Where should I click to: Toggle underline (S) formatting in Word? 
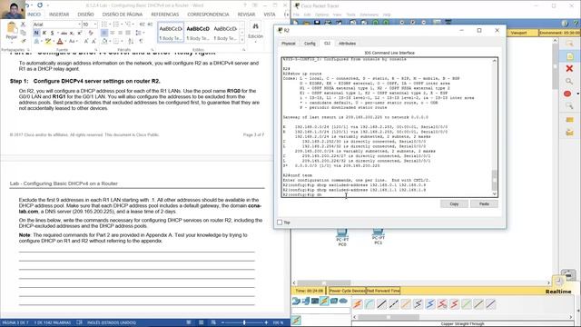(52, 33)
